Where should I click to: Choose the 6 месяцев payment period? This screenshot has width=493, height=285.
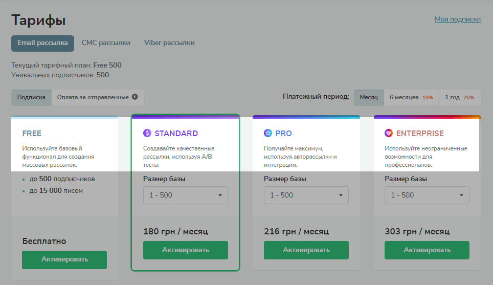tap(411, 97)
